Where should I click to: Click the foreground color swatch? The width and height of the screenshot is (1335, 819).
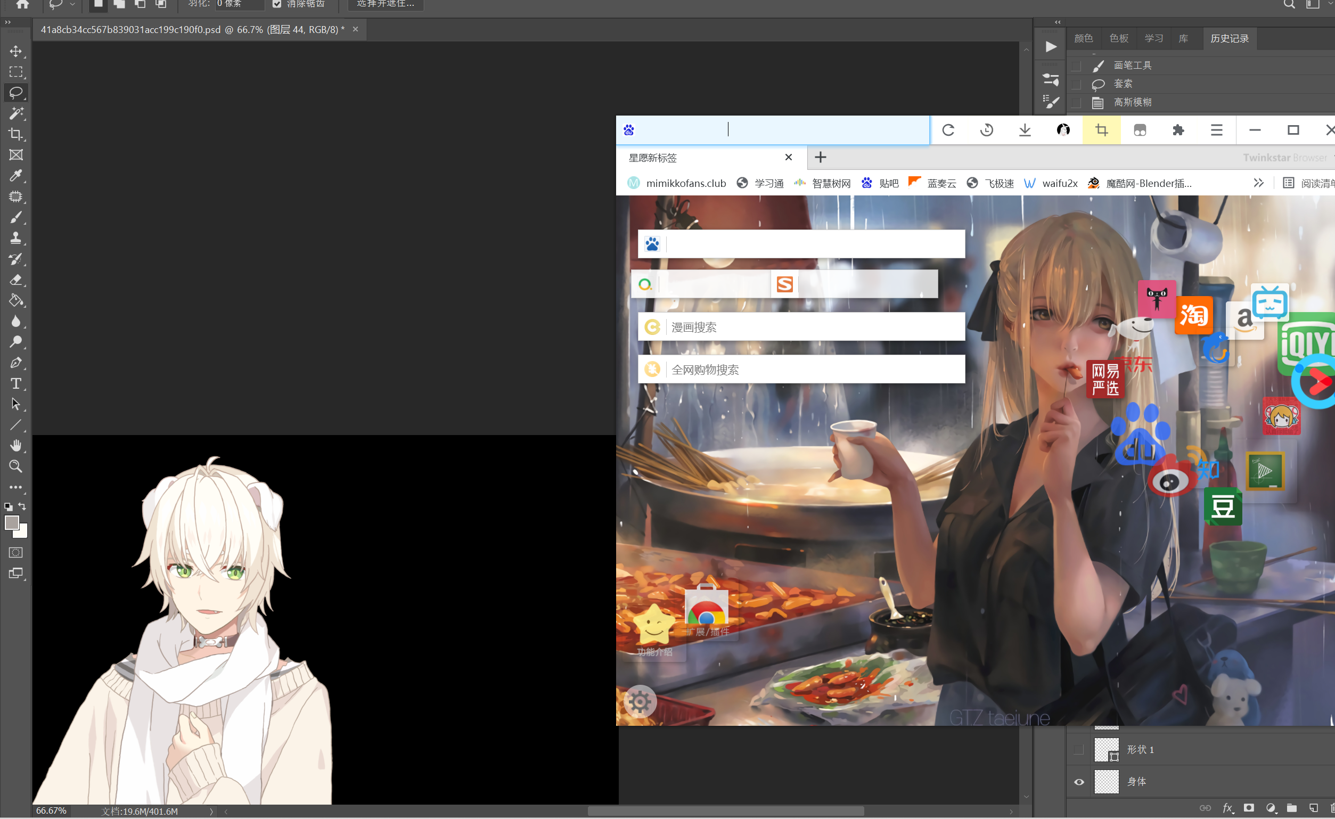coord(11,523)
